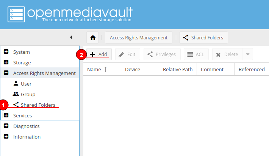Screen dimensions: 269x156
Task: Click the list icon on ACL
Action: [x=190, y=55]
